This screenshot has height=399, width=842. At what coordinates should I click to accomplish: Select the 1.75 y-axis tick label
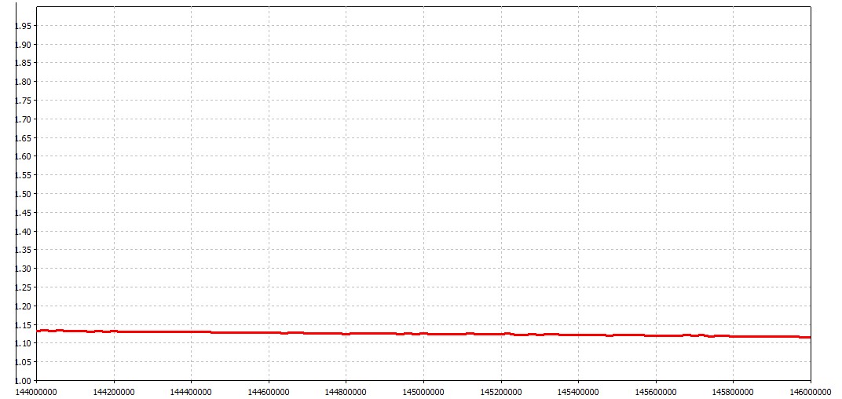pyautogui.click(x=24, y=101)
